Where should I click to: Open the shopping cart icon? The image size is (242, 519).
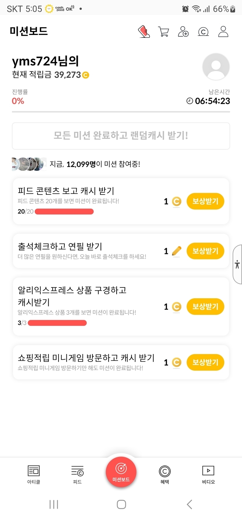[164, 31]
